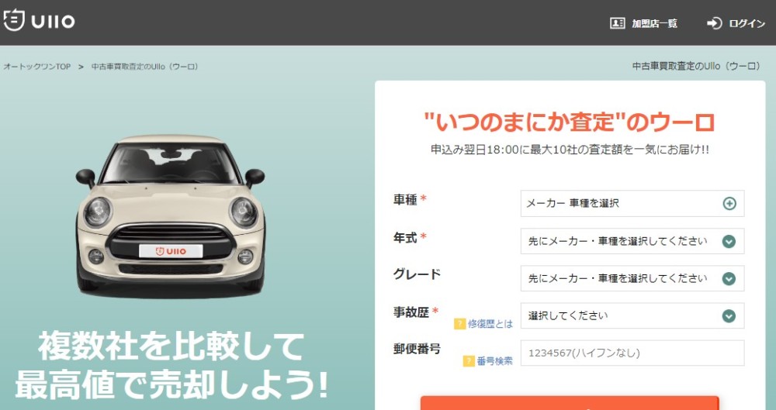Viewport: 776px width, 410px height.
Task: Click the ログイン login link
Action: [x=736, y=23]
